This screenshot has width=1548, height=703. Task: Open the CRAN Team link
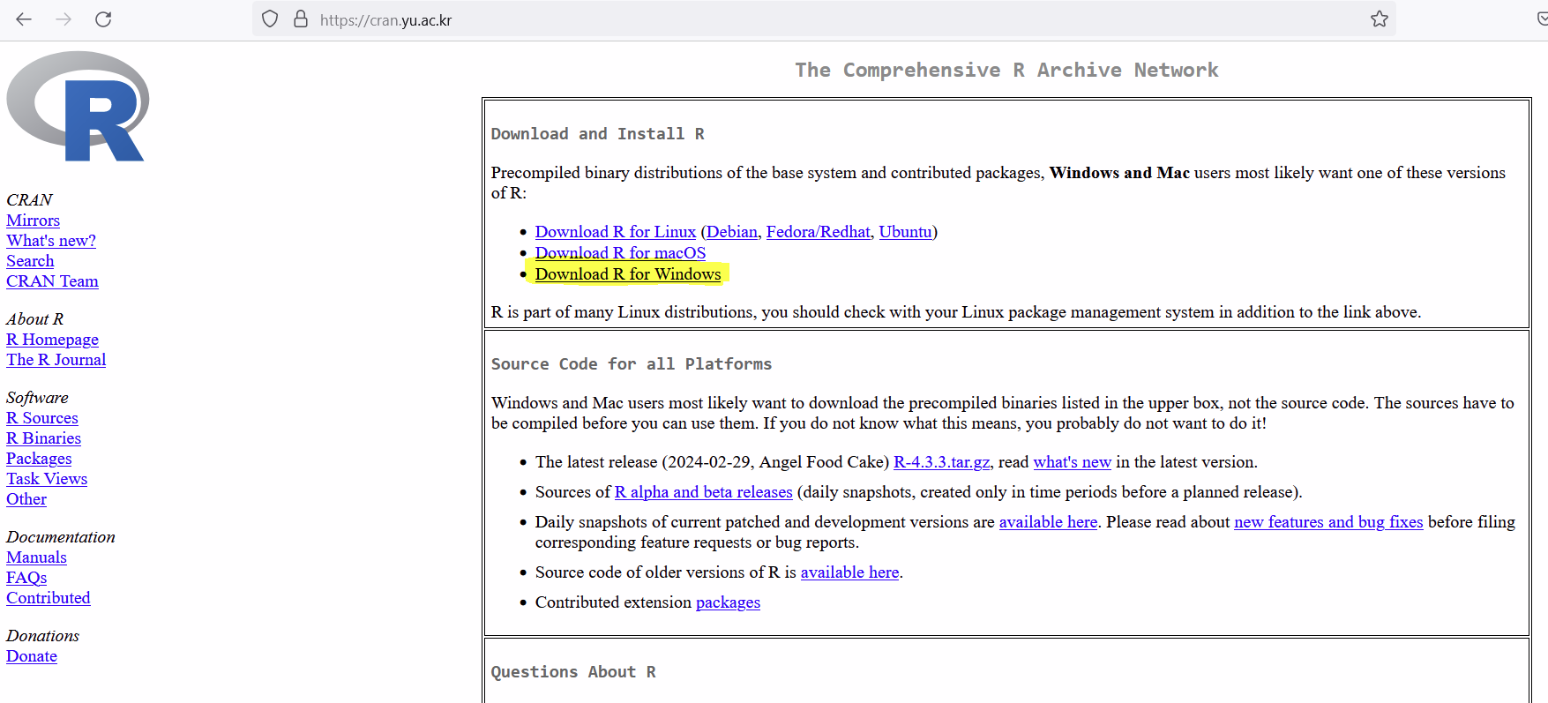point(52,281)
